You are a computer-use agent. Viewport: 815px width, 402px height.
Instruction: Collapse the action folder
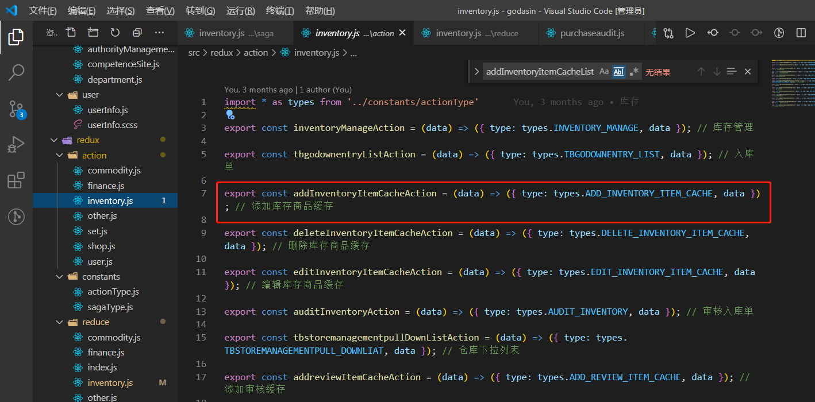coord(60,155)
